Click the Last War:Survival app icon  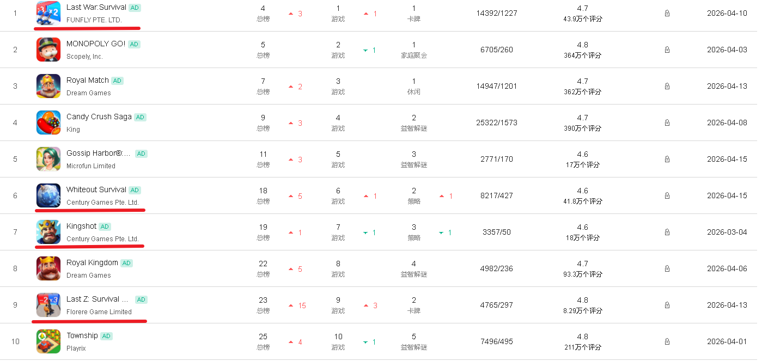(48, 13)
